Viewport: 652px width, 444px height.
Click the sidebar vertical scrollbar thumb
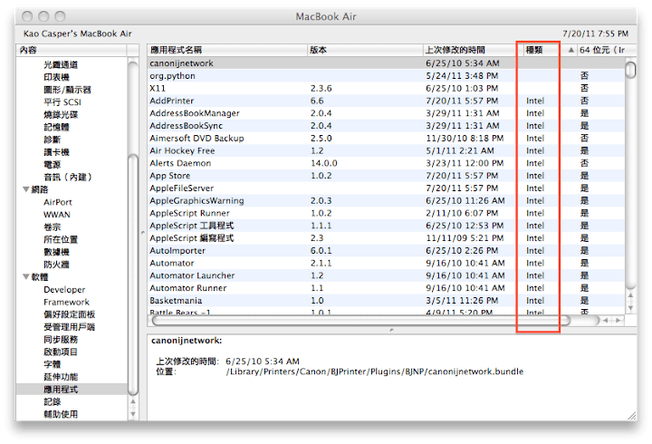132,275
